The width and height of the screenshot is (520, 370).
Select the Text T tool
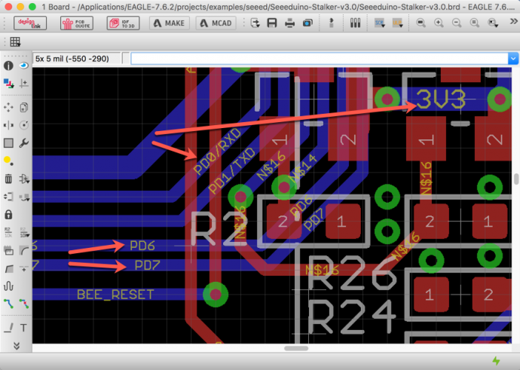tap(23, 328)
